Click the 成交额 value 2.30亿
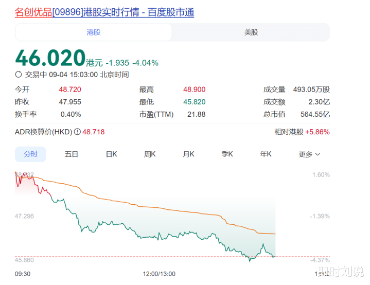Screen dimensions: 370x285 pyautogui.click(x=319, y=102)
